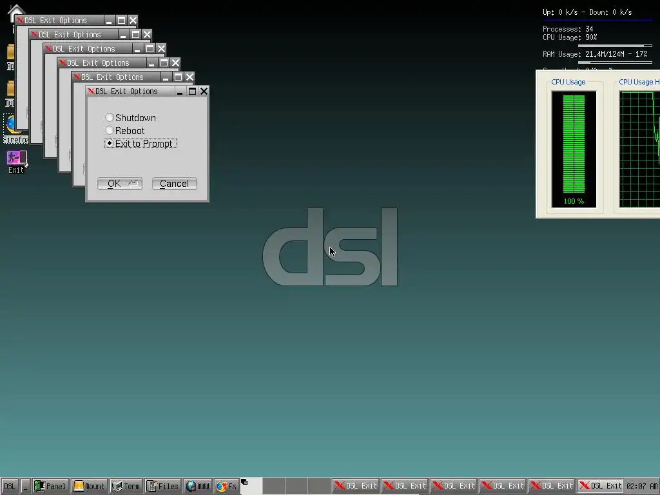660x495 pixels.
Task: Switch to the highlighted first pager workspace
Action: 252,486
